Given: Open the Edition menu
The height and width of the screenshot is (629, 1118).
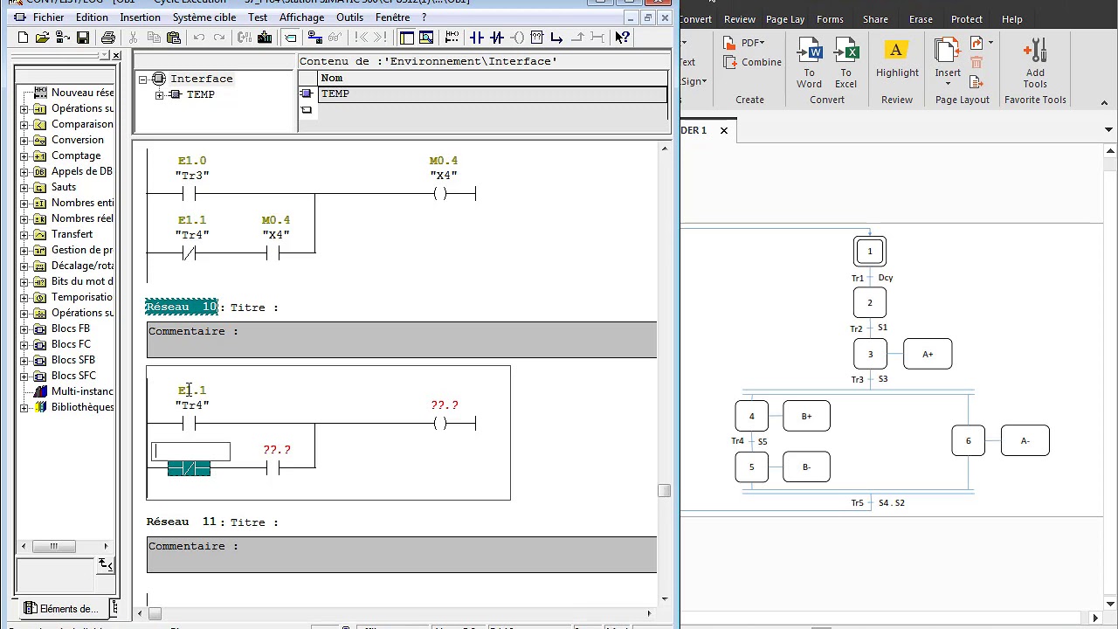Looking at the screenshot, I should (x=92, y=17).
